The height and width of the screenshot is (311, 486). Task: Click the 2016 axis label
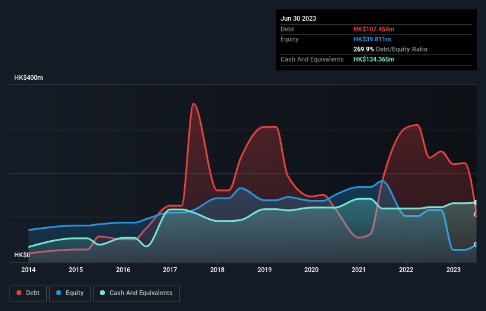(x=123, y=270)
